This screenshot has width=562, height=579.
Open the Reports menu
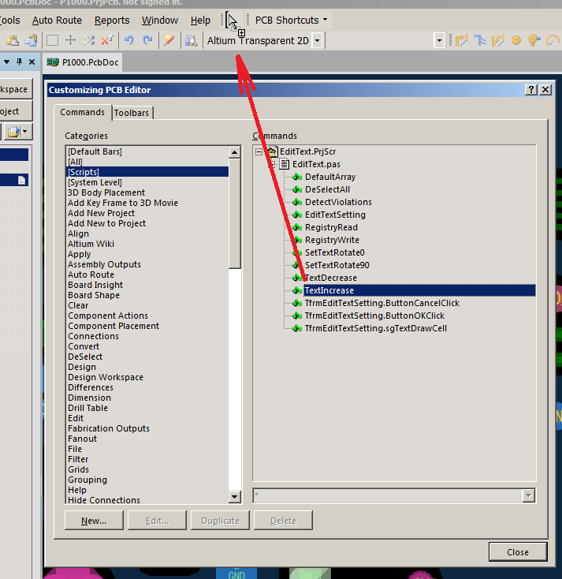[x=112, y=21]
